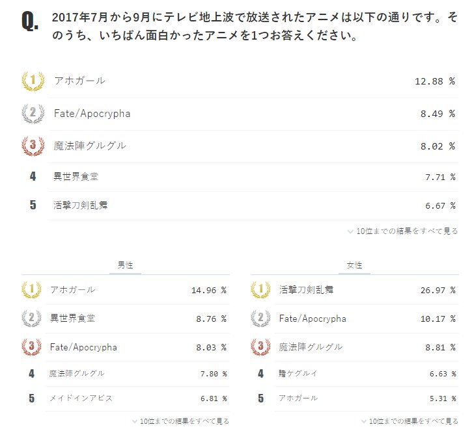Click the silver rank 2 medal beside overall Fate/Apocrypha
This screenshot has width=472, height=444.
[x=33, y=114]
